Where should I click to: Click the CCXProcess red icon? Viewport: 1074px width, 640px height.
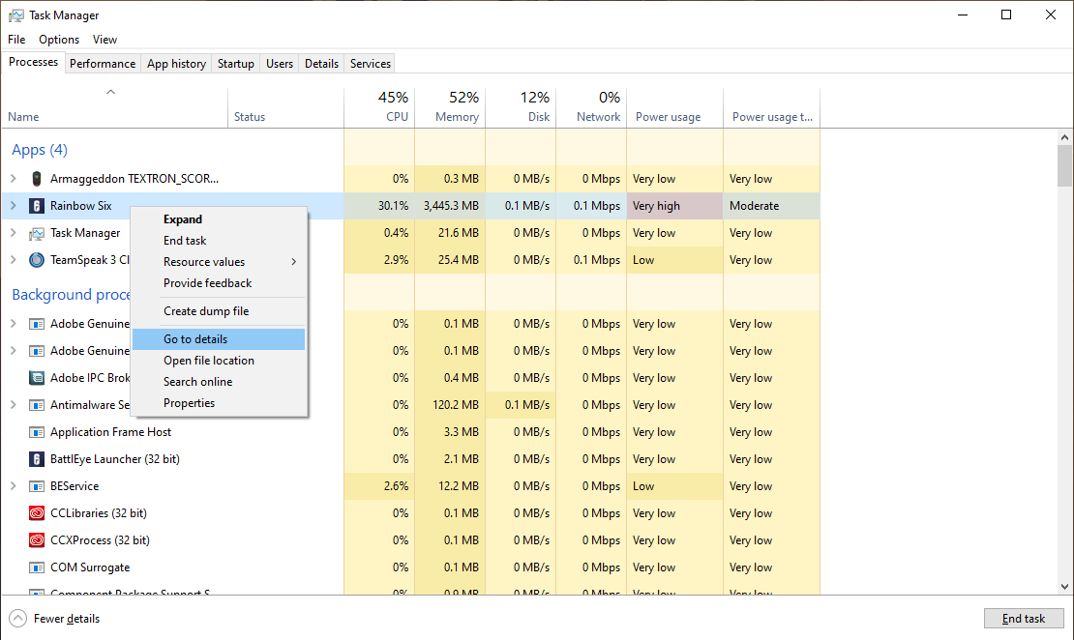37,540
